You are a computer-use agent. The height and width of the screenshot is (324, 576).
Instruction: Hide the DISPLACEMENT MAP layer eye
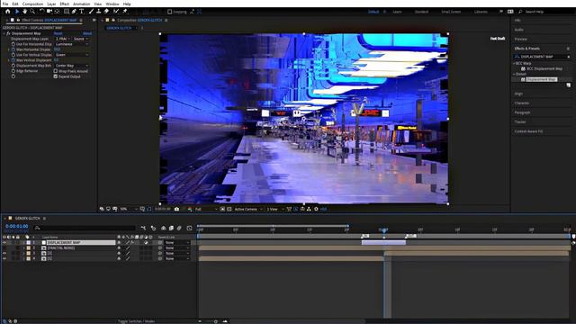(x=4, y=243)
